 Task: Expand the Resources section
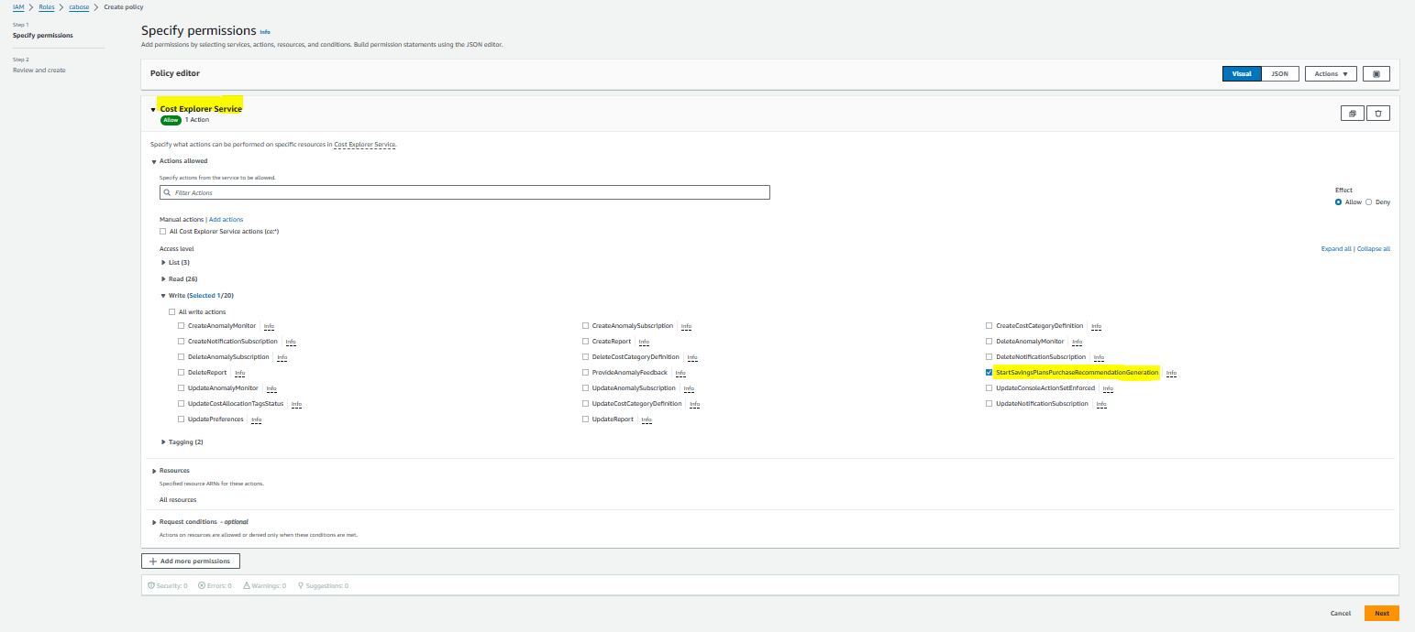pyautogui.click(x=154, y=471)
